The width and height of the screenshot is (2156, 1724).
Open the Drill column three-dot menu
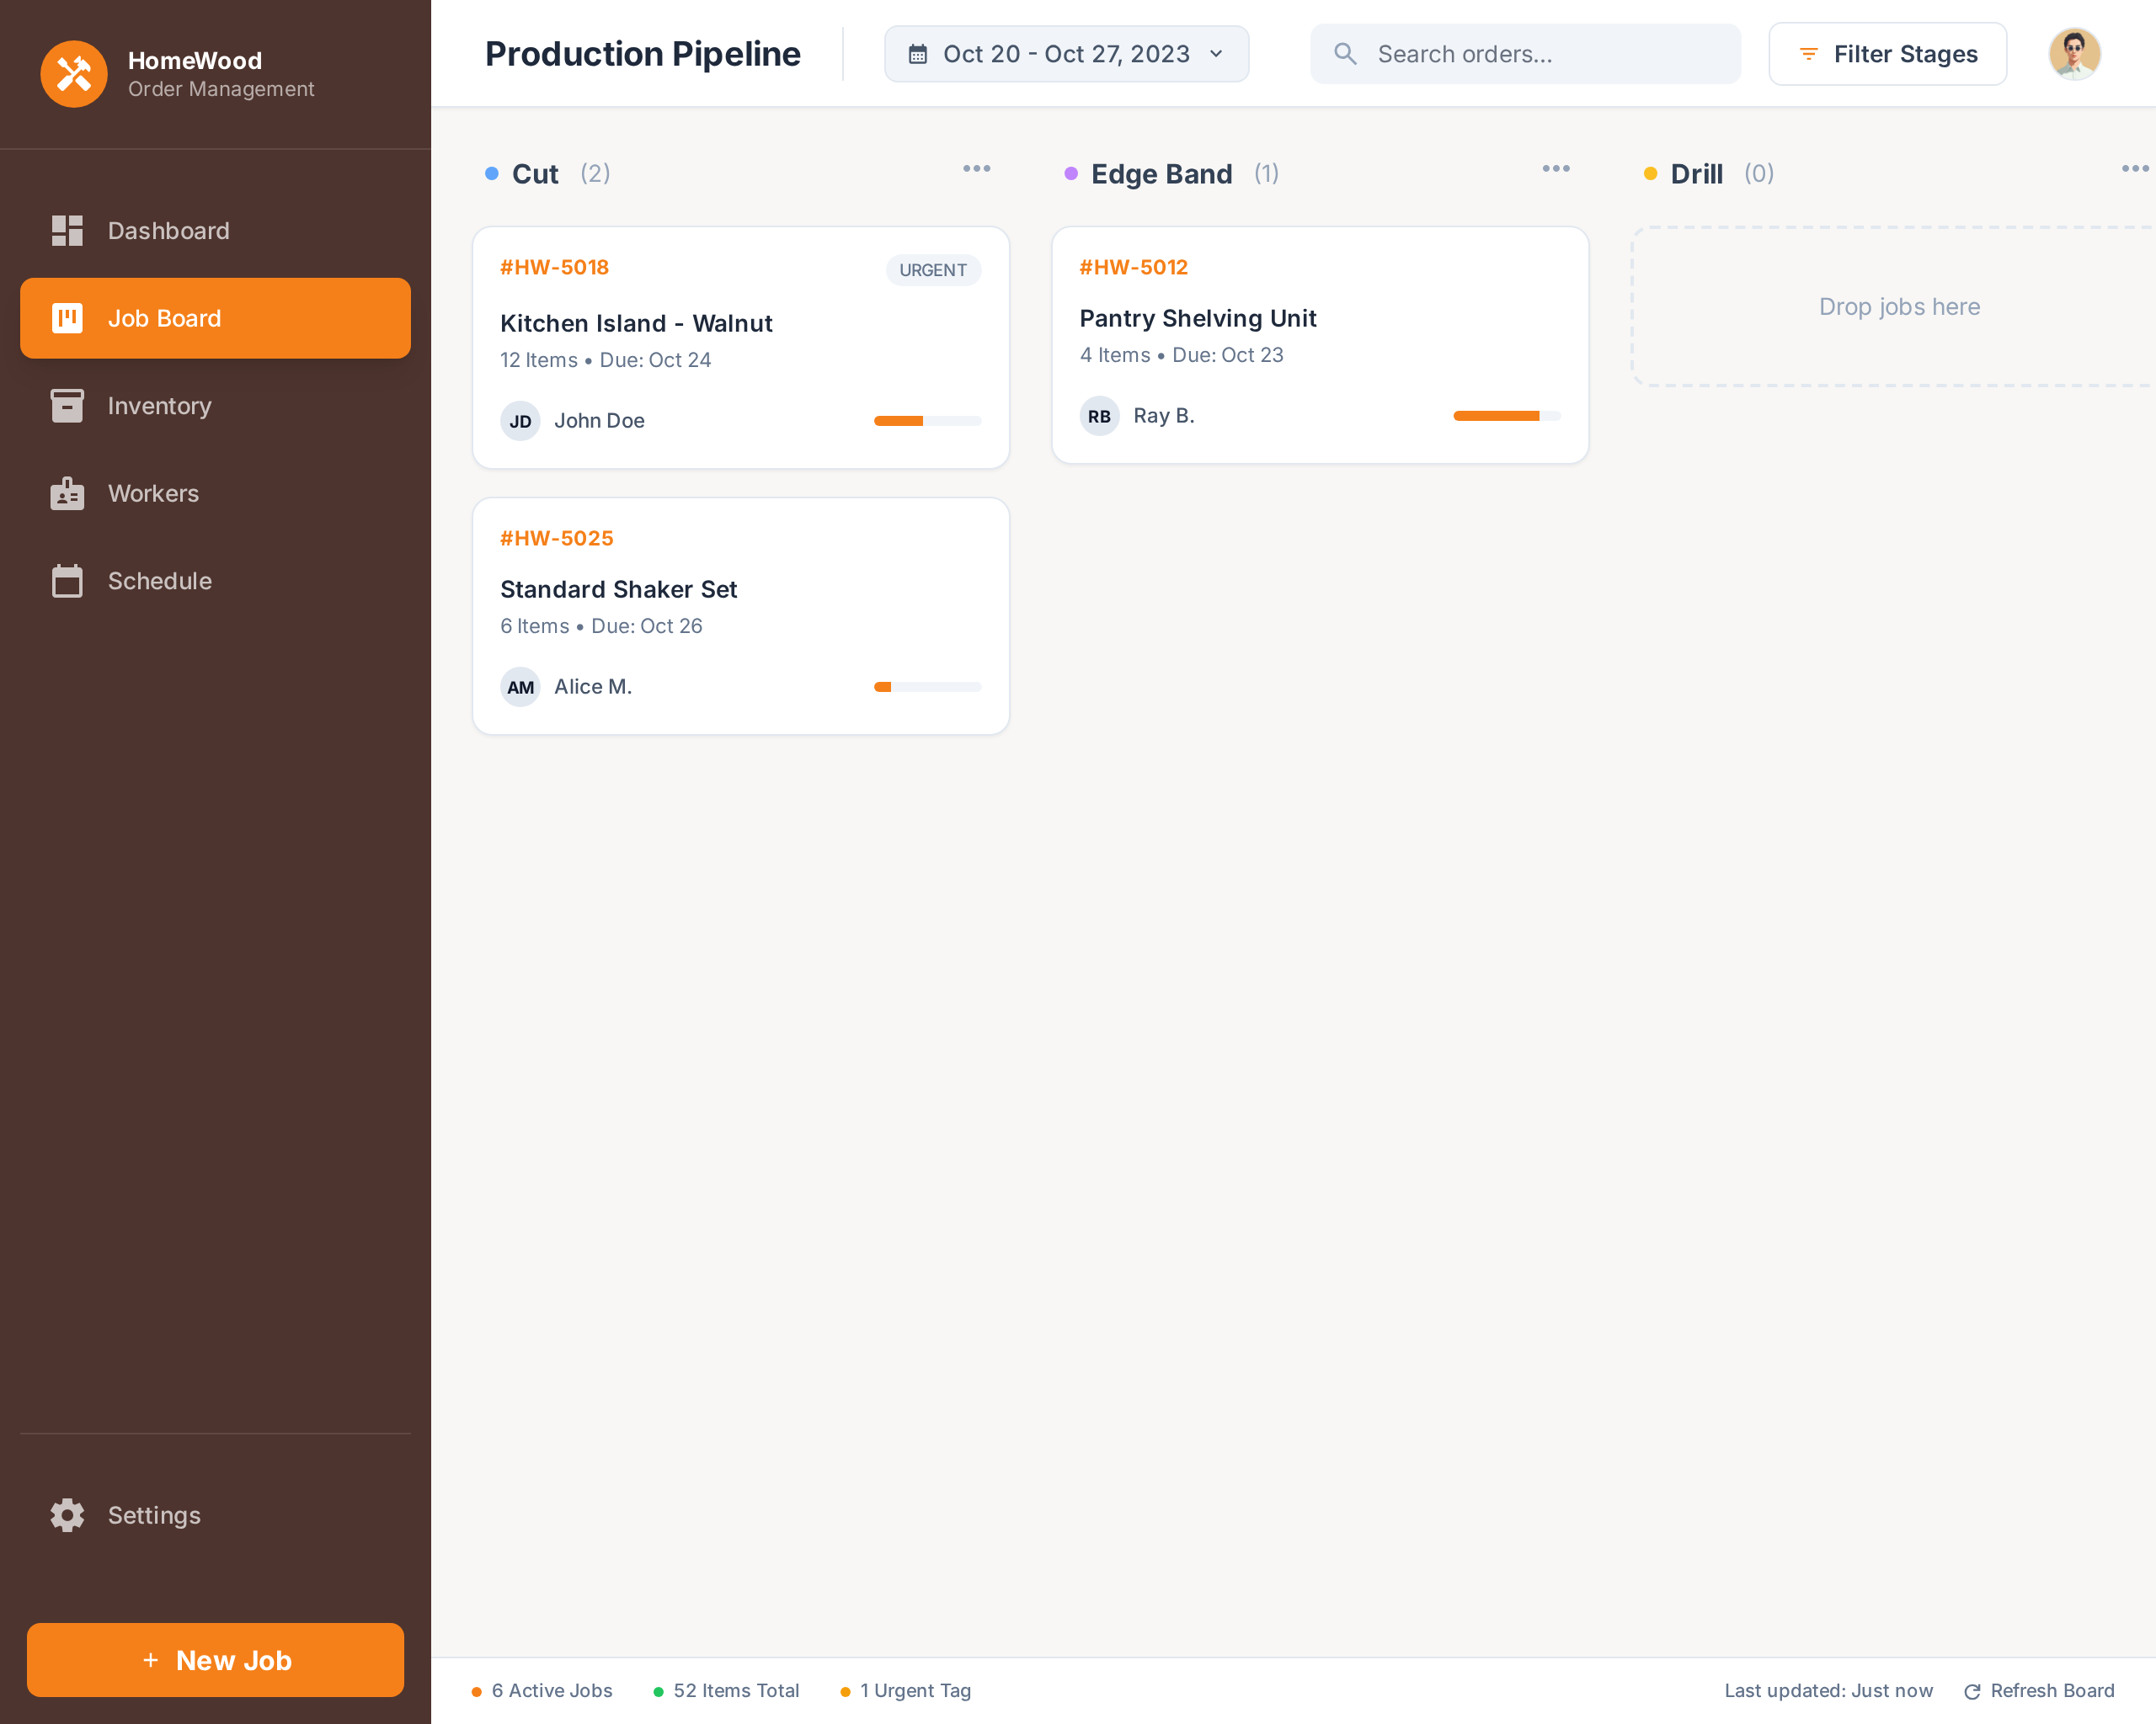[x=2134, y=169]
